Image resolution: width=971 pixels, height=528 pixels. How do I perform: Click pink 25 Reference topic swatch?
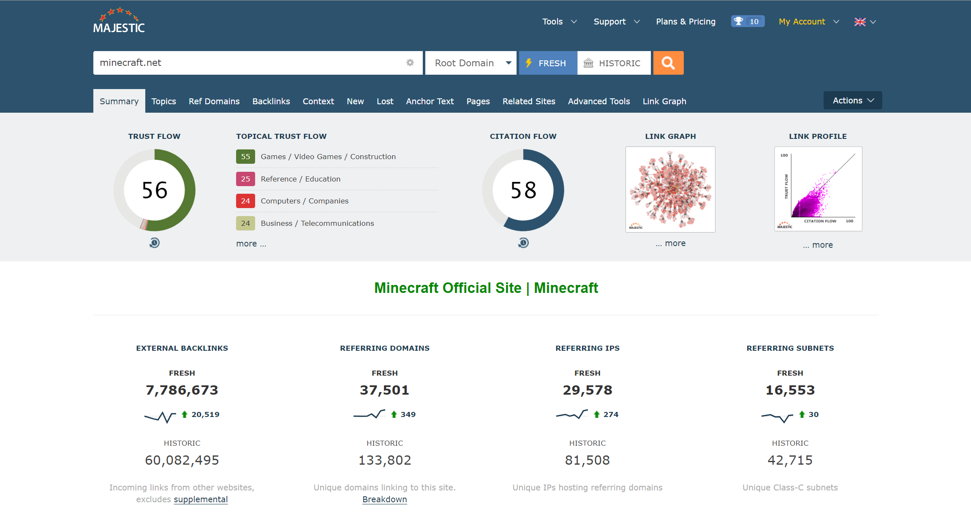(x=245, y=179)
